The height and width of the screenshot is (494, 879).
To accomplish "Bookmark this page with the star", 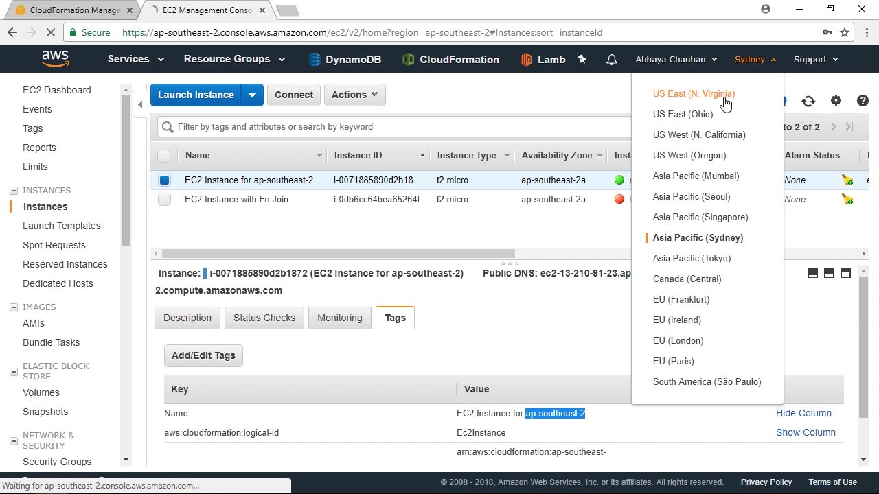I will (845, 32).
